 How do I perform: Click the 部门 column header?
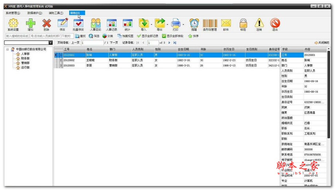point(120,49)
